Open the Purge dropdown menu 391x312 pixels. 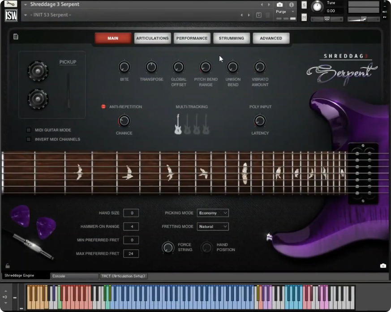point(285,12)
